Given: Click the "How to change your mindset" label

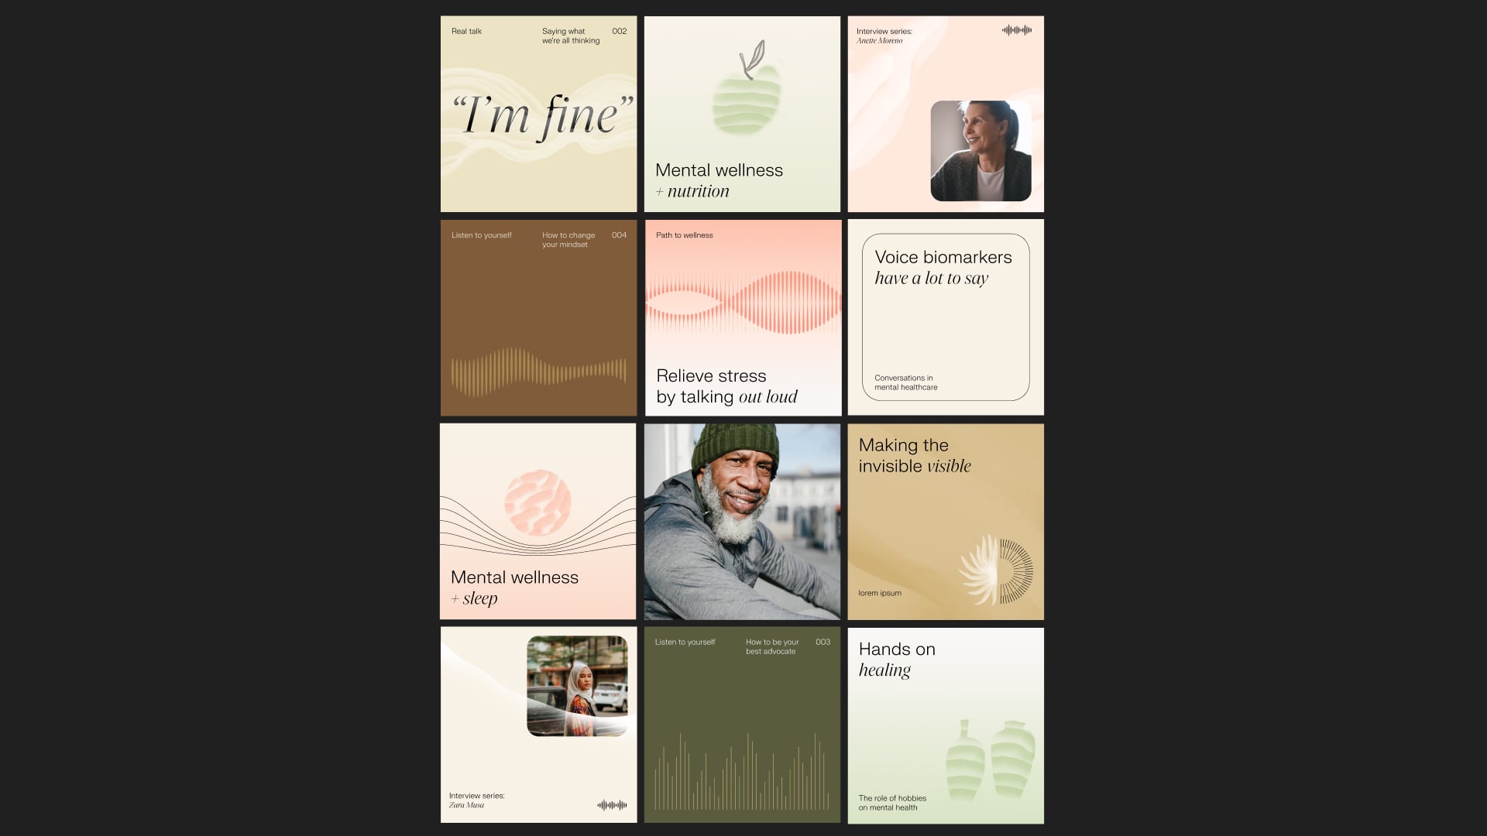Looking at the screenshot, I should [568, 239].
